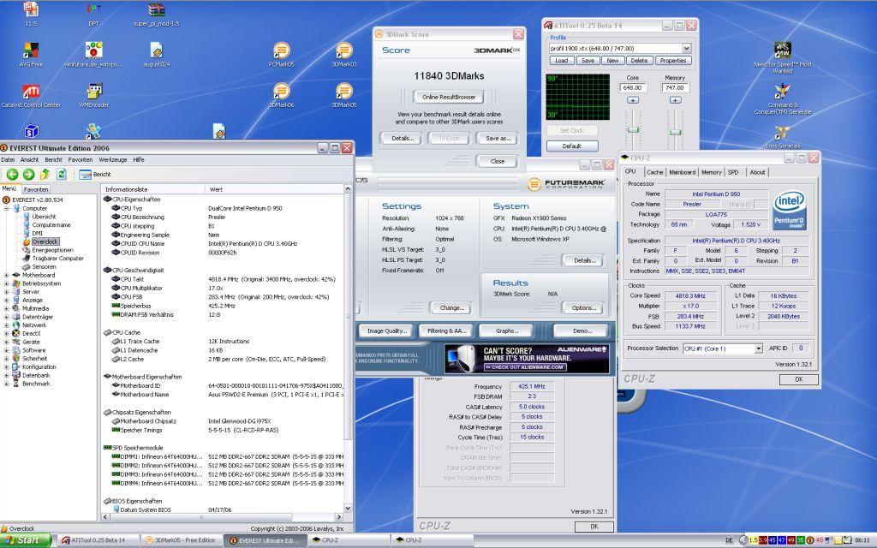Click the Refresh icon in EVEREST toolbar
877x548 pixels.
point(62,175)
